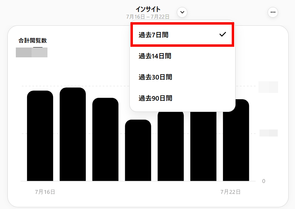Select the tallest bar, second in the chart
Image resolution: width=295 pixels, height=209 pixels.
click(x=73, y=134)
